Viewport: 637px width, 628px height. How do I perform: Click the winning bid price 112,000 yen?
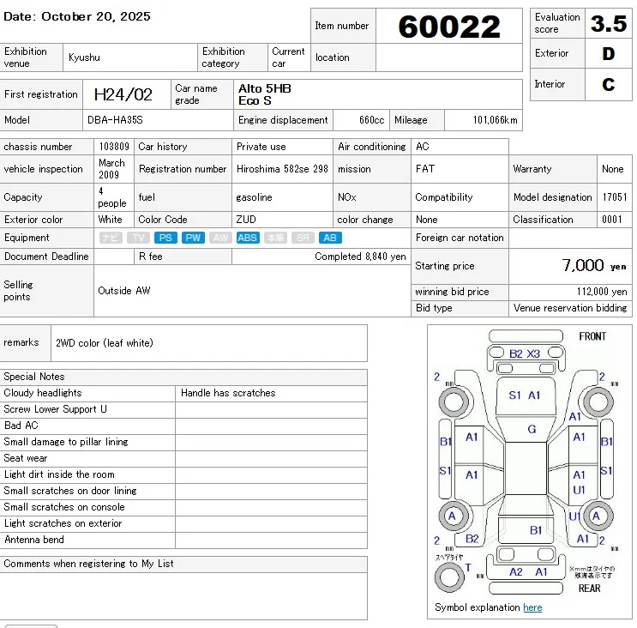pyautogui.click(x=602, y=292)
